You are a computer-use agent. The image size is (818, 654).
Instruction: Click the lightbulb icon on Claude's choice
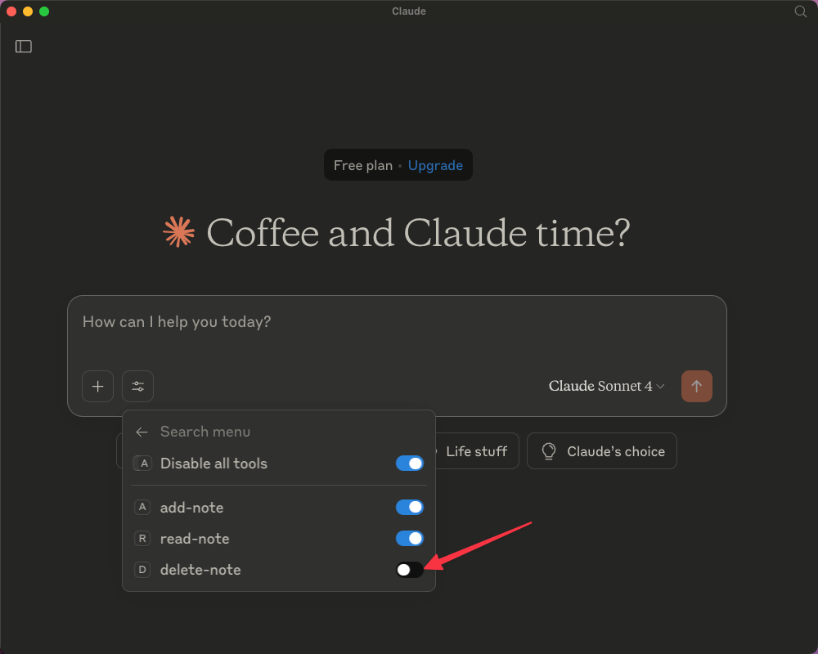548,450
